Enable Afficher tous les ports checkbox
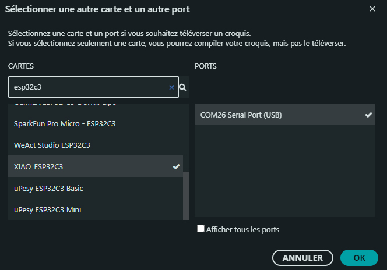The width and height of the screenshot is (387, 270). 200,229
